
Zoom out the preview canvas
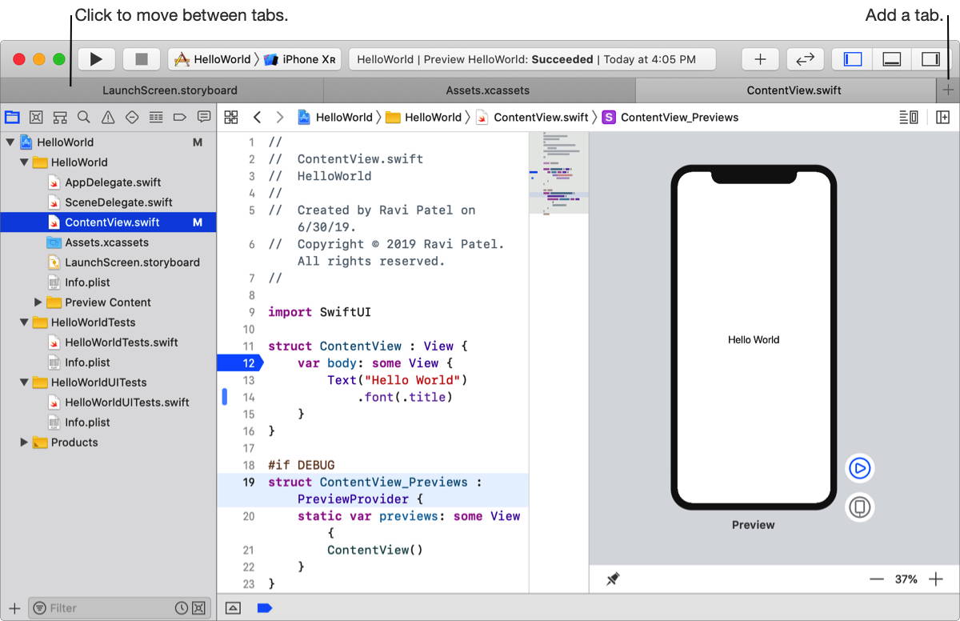tap(877, 579)
